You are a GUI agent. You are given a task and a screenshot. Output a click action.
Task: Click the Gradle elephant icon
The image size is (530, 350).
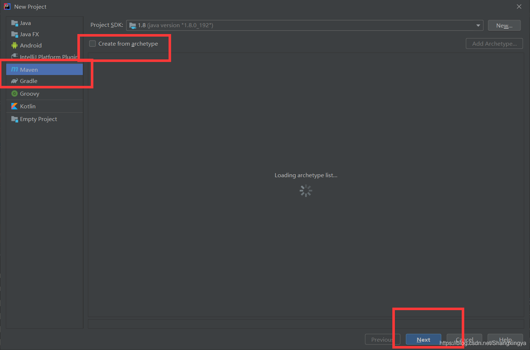tap(15, 81)
